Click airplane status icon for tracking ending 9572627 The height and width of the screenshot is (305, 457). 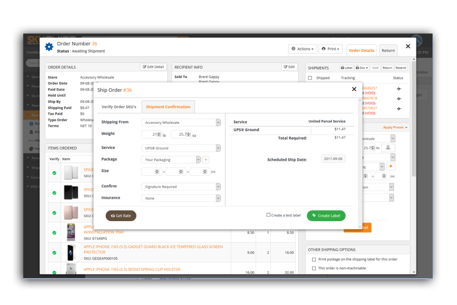coord(399,109)
